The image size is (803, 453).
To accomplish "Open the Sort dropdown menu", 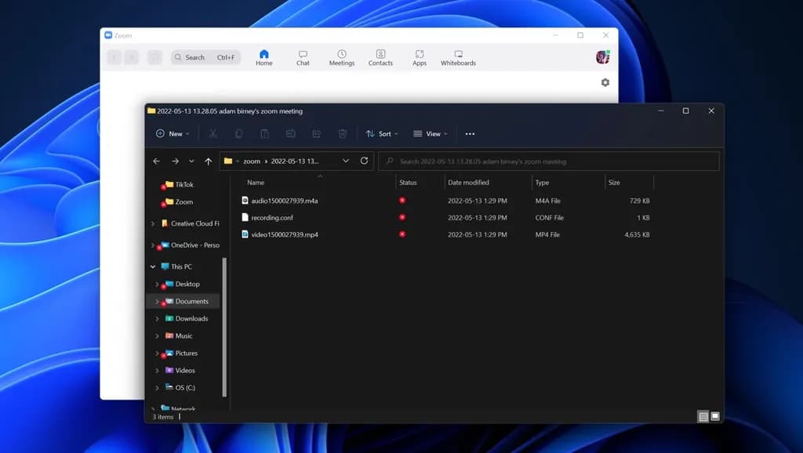I will click(382, 134).
